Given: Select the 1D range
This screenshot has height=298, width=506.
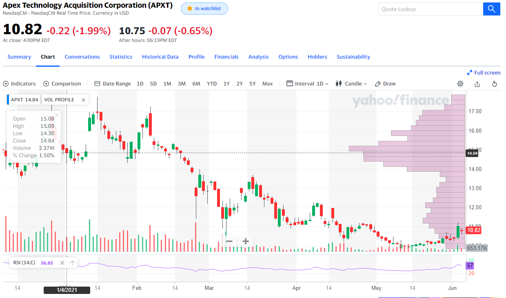Looking at the screenshot, I should [x=140, y=83].
